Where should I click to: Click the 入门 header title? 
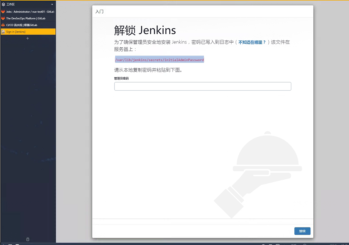click(99, 12)
